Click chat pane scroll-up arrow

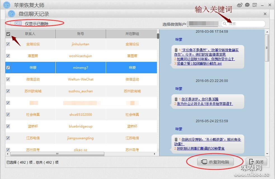point(267,32)
